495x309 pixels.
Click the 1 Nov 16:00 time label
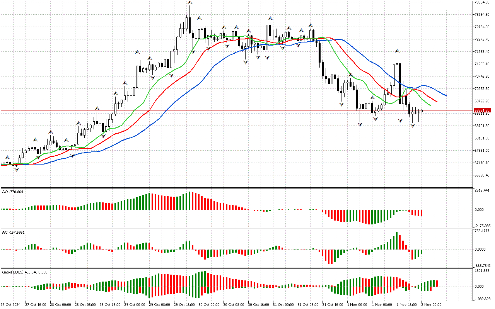click(407, 305)
